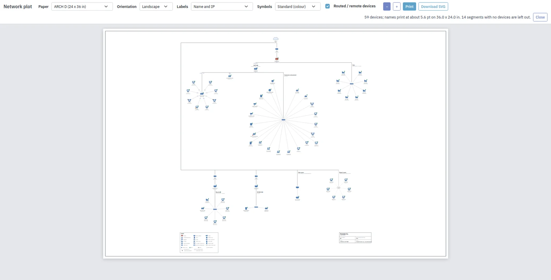Click the 'Branch LAN' segment label

[218, 192]
